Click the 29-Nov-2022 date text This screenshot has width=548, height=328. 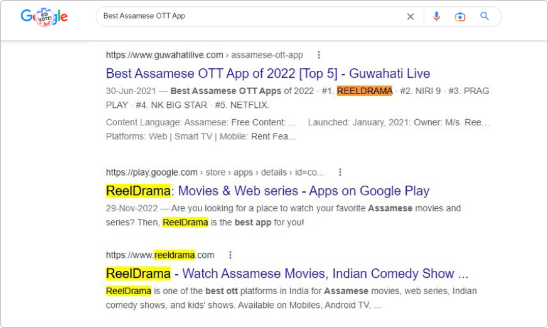132,209
